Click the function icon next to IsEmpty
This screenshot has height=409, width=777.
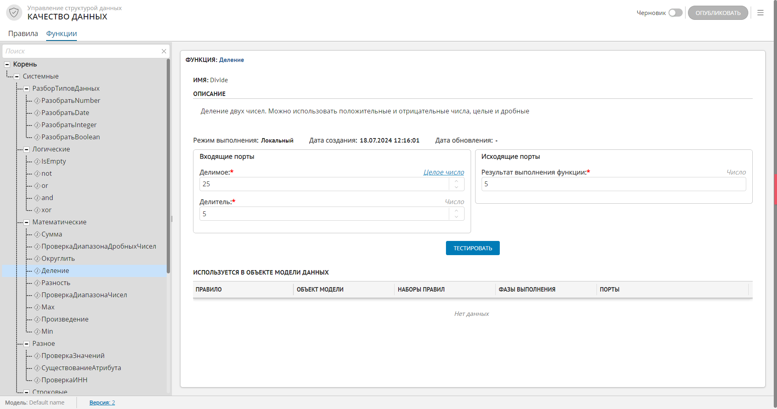click(x=37, y=162)
